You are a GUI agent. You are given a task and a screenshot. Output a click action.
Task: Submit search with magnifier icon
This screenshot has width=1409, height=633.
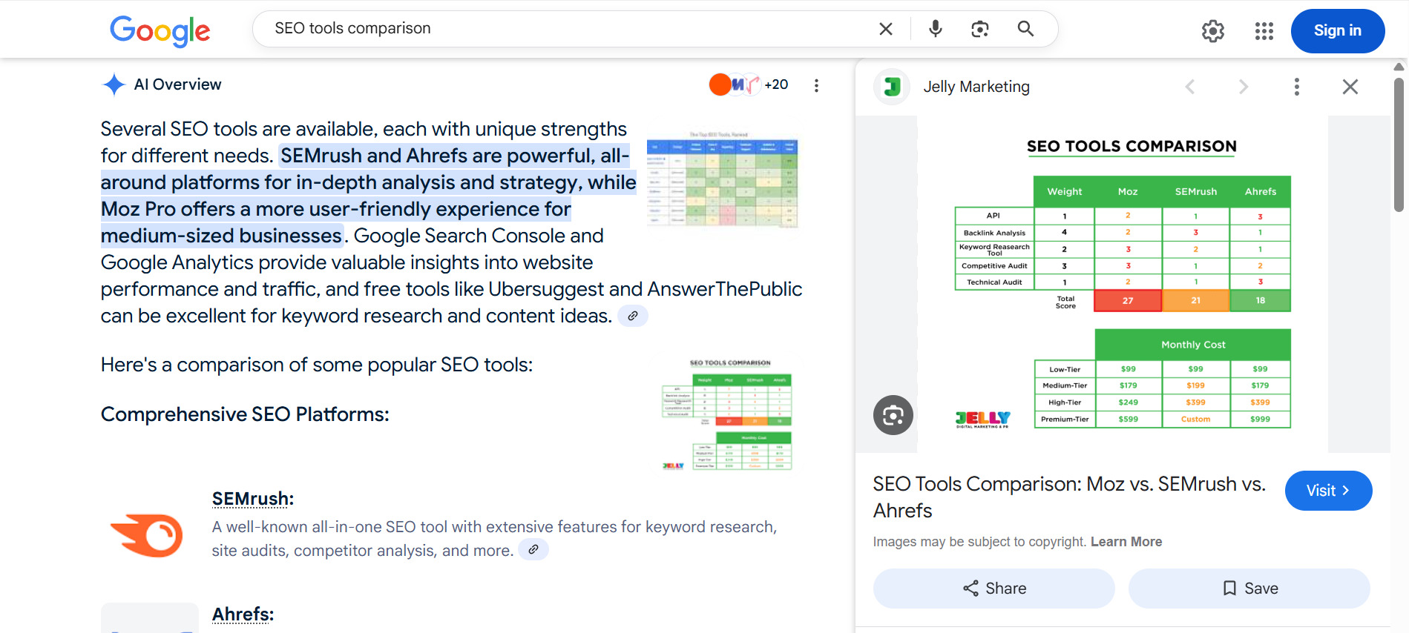pyautogui.click(x=1025, y=29)
